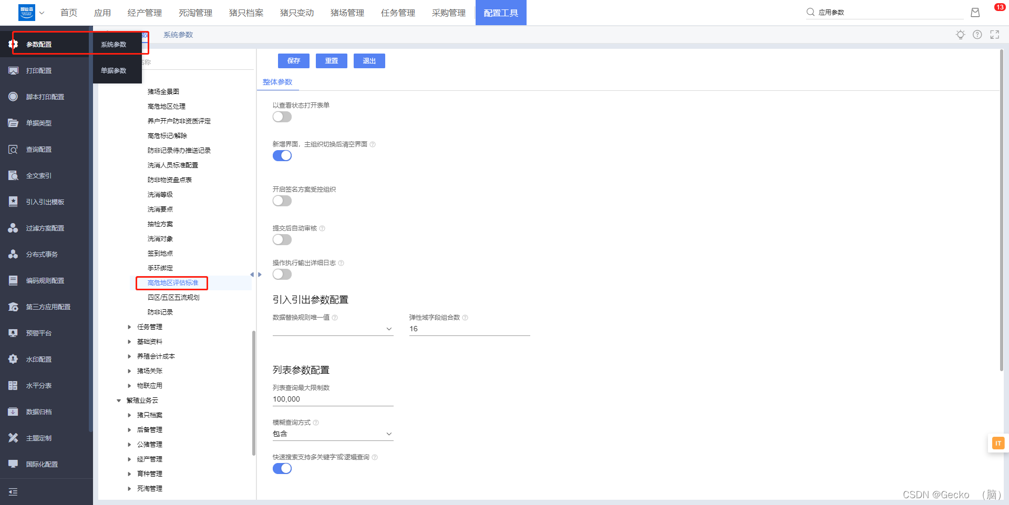The image size is (1009, 505).
Task: Open 数据替换规则唯一值 dropdown
Action: point(333,329)
